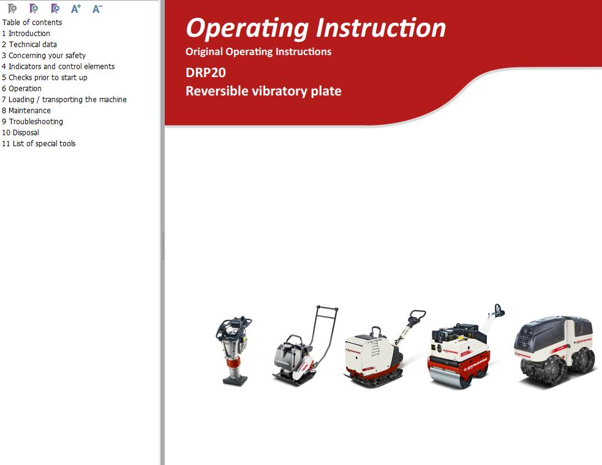Decrease bookmark text size with A-
The image size is (602, 465).
(x=97, y=9)
